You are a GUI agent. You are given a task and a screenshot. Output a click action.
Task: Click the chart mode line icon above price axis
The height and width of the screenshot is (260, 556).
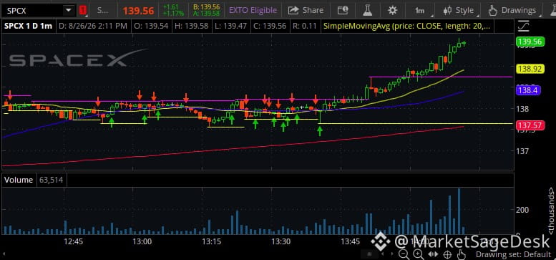pos(523,26)
